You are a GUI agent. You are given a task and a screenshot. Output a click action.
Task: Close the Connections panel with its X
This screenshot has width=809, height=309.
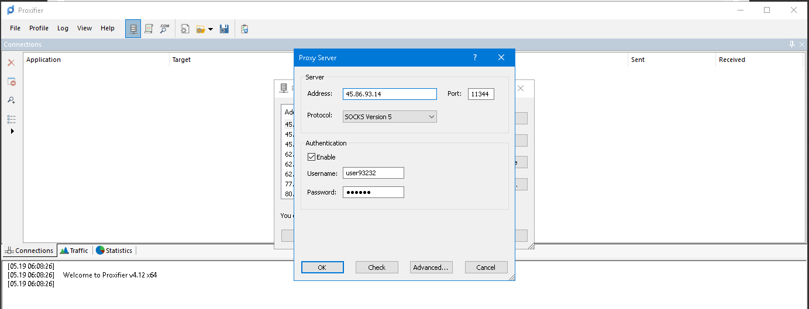coord(802,44)
